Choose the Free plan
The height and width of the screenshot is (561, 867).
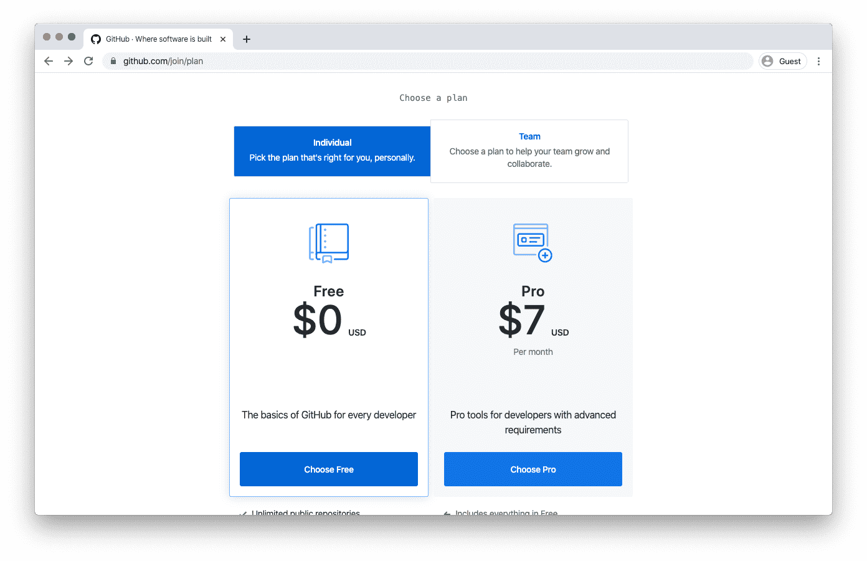click(329, 469)
